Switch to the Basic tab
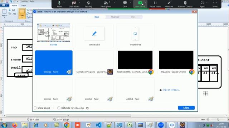Screen dimensions: 229x128 click(97, 17)
